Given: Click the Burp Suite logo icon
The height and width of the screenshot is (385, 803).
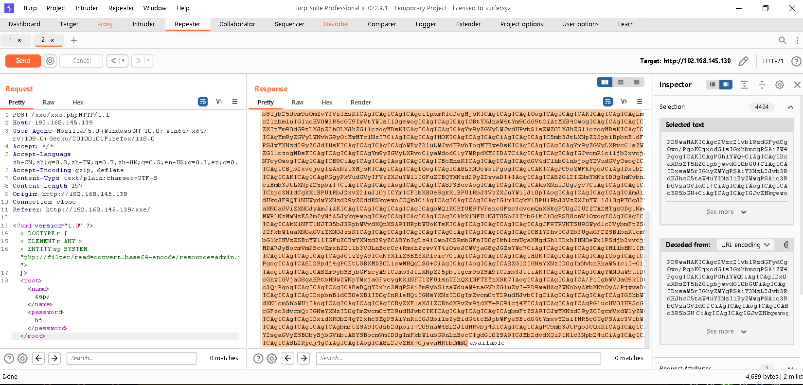Looking at the screenshot, I should click(9, 8).
